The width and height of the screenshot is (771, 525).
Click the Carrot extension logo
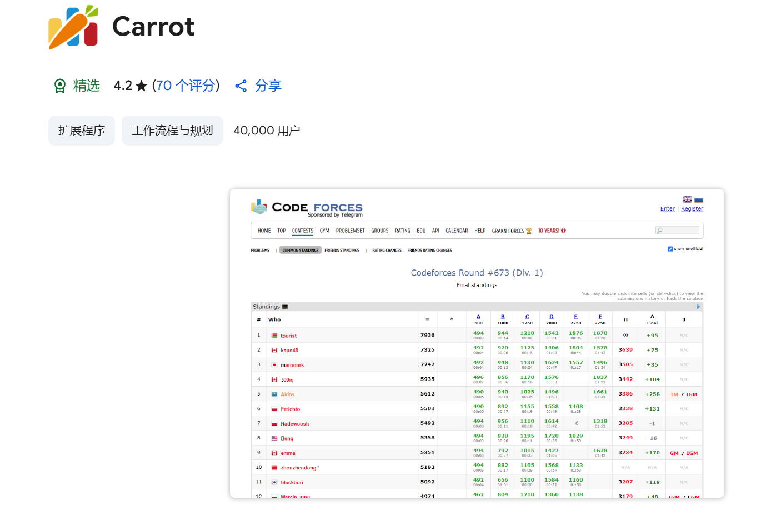tap(73, 27)
